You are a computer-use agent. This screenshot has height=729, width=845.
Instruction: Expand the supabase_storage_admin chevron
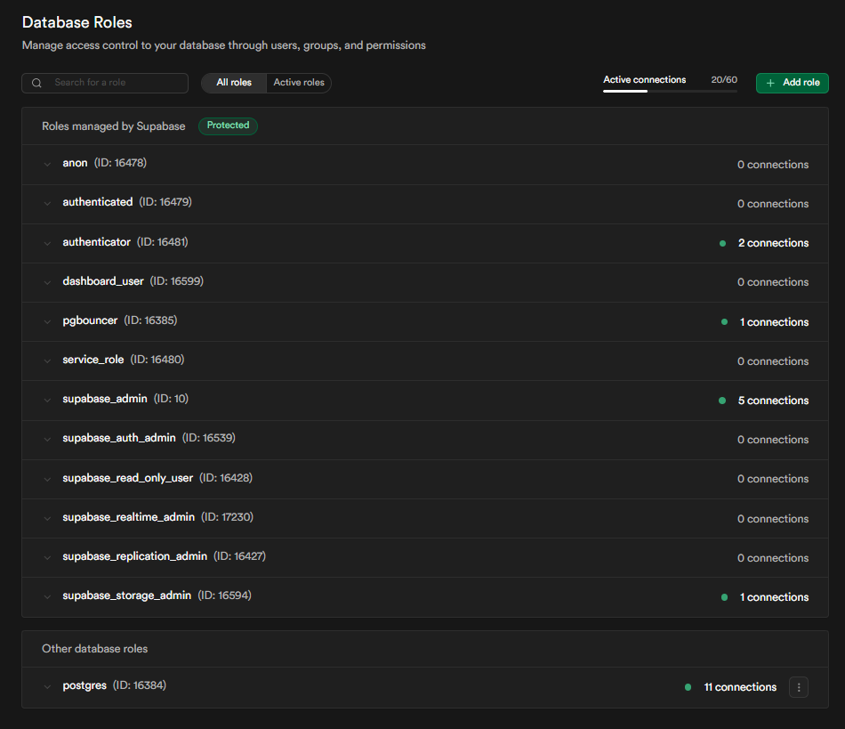47,597
